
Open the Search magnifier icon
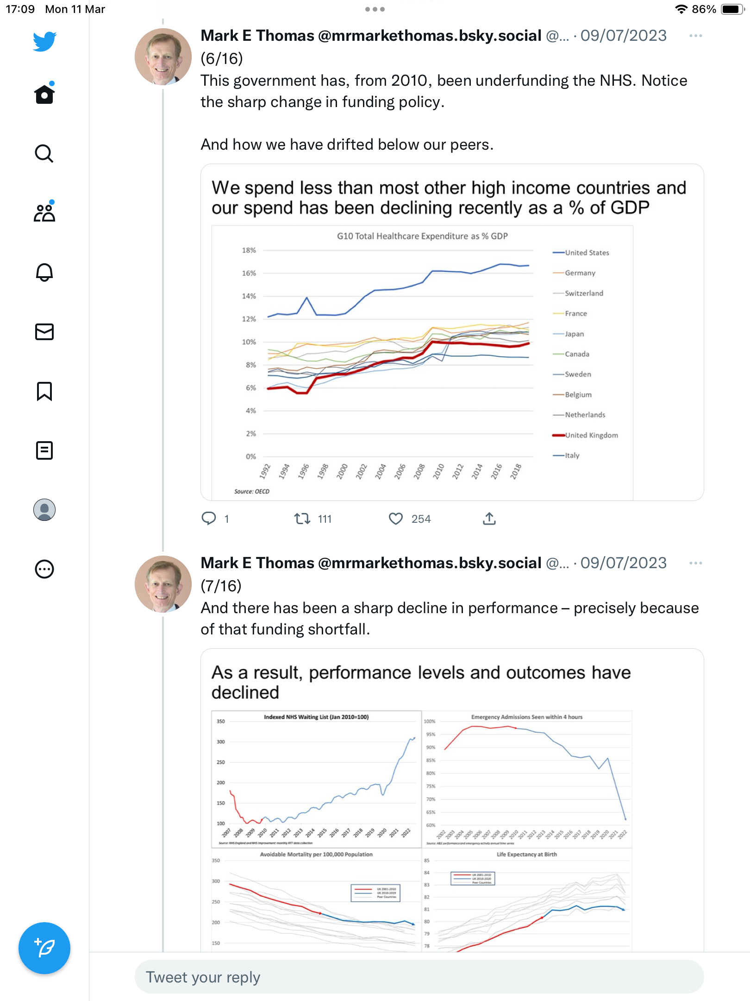(x=44, y=153)
